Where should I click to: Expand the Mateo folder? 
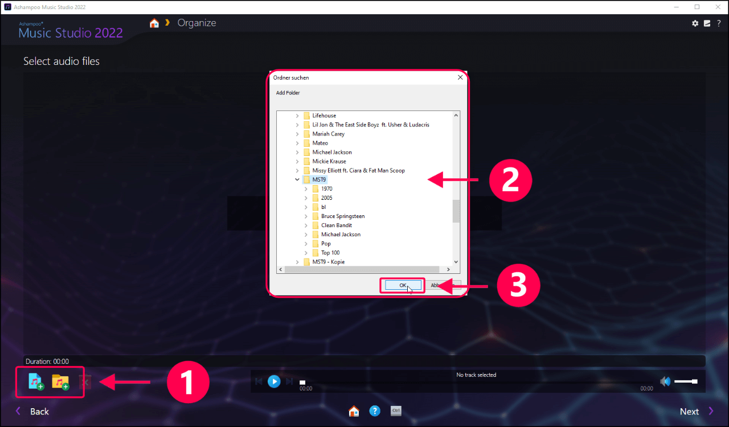click(297, 143)
